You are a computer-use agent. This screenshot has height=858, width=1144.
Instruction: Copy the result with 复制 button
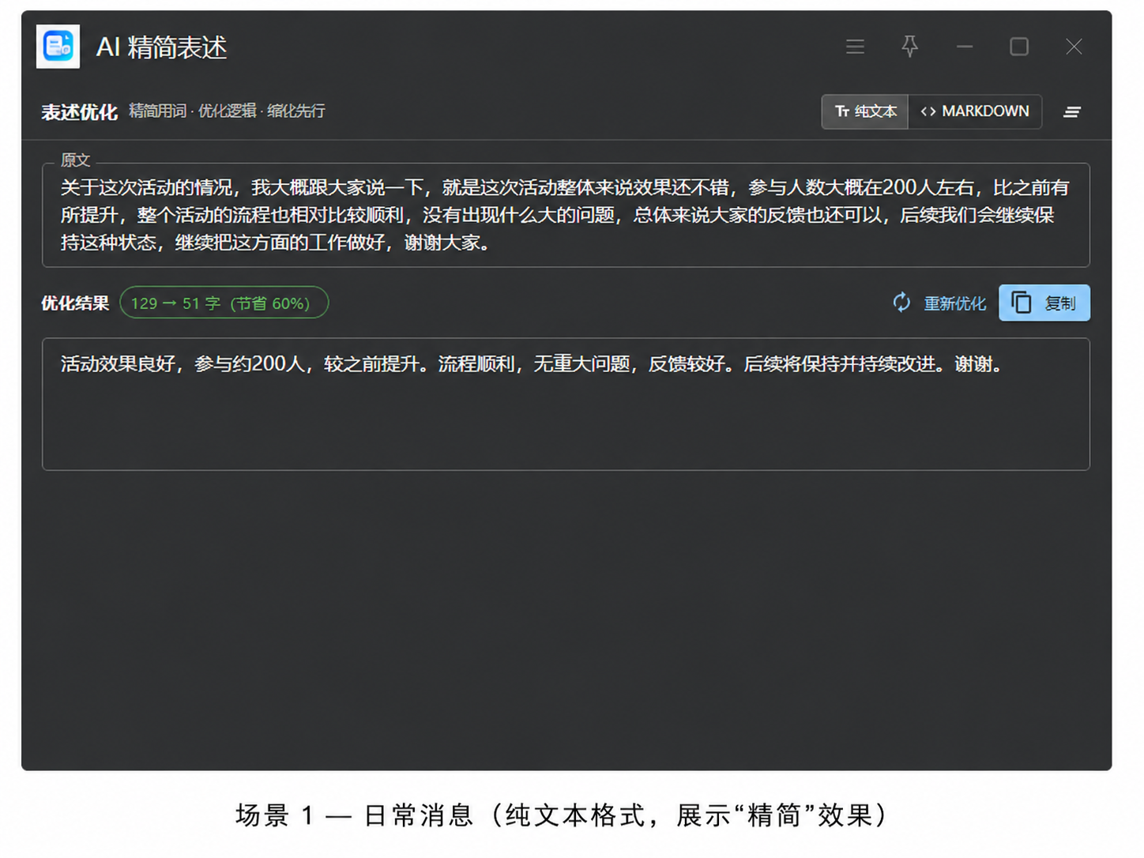click(x=1044, y=303)
